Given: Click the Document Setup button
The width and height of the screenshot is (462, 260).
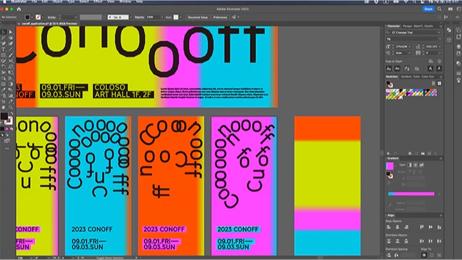Looking at the screenshot, I should coord(198,17).
